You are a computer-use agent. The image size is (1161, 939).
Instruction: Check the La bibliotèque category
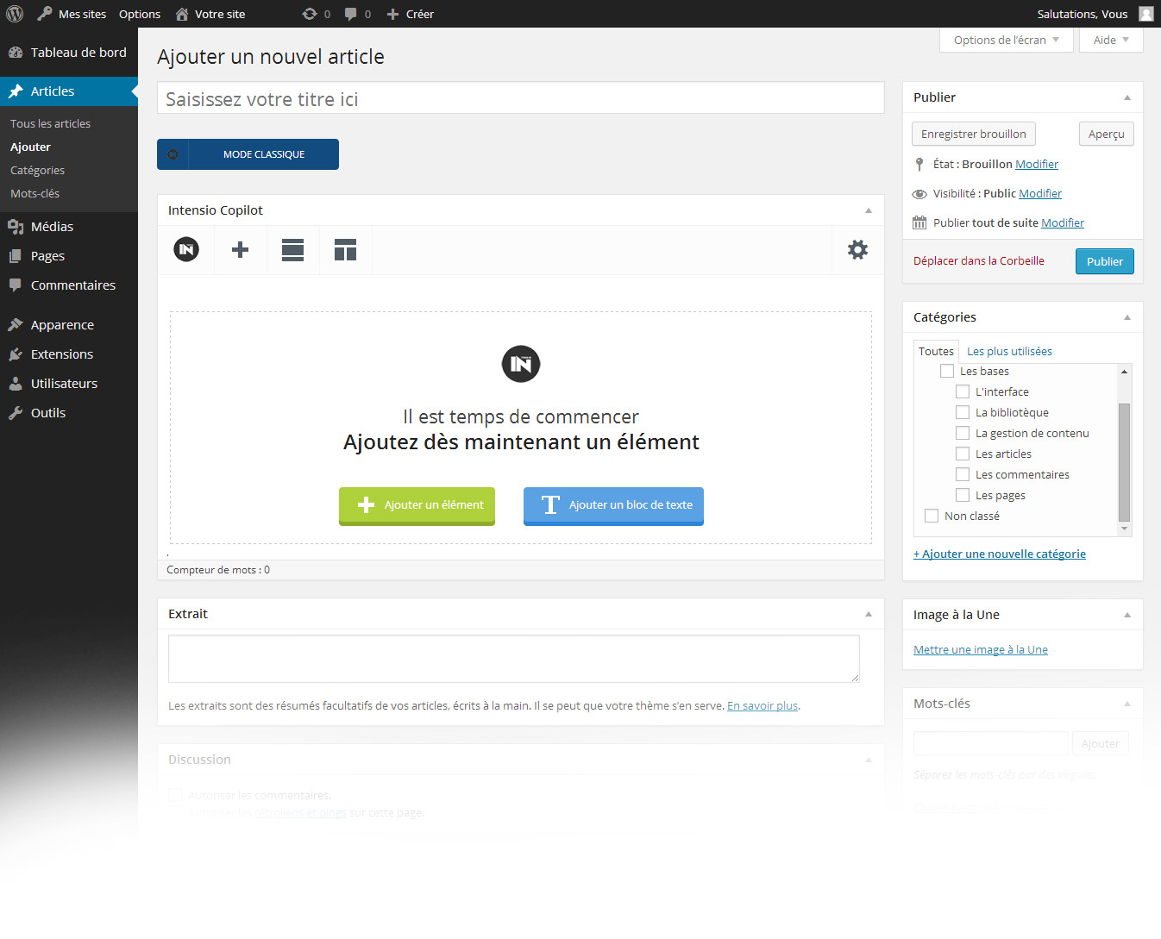point(963,412)
